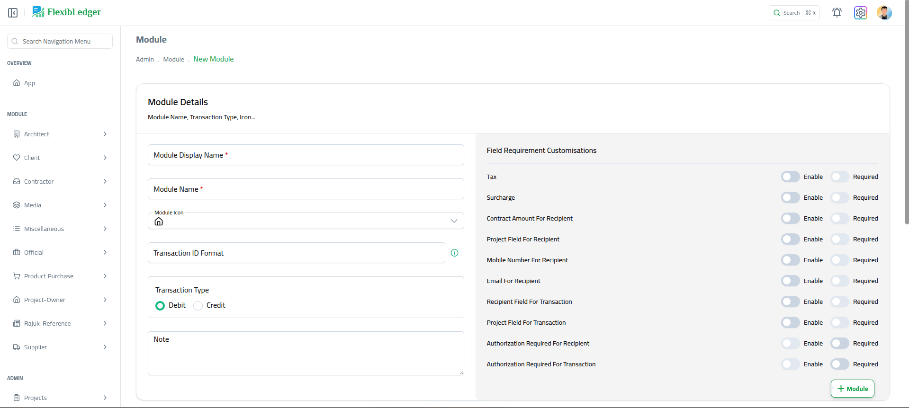The image size is (909, 408).
Task: Click the add Module button
Action: pyautogui.click(x=852, y=389)
